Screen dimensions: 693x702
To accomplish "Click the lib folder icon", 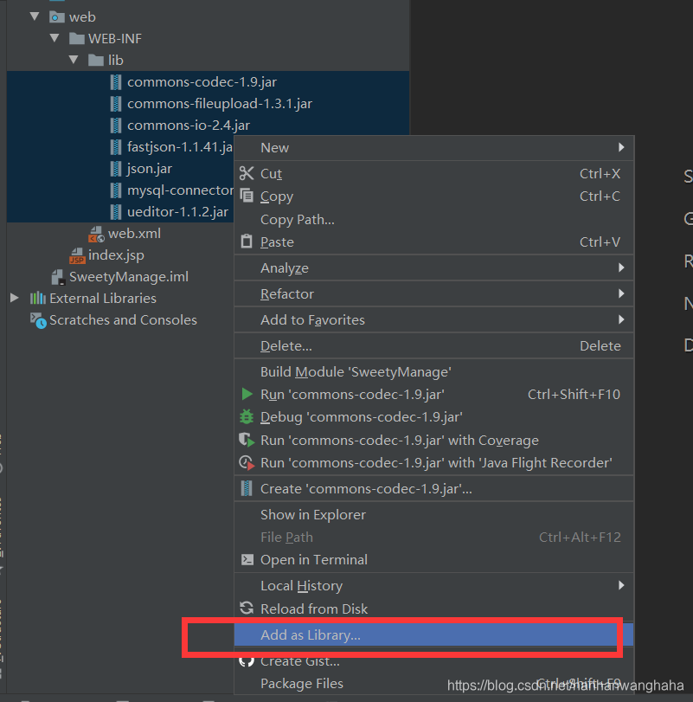I will [96, 60].
